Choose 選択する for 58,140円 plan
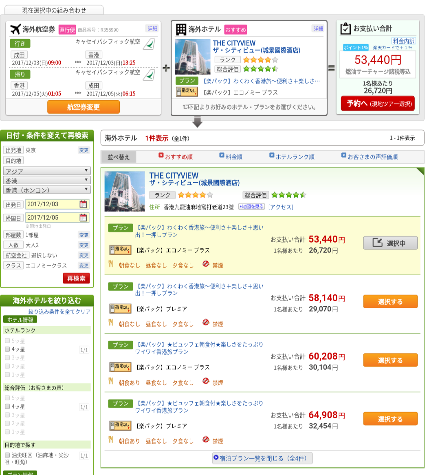 click(x=390, y=301)
